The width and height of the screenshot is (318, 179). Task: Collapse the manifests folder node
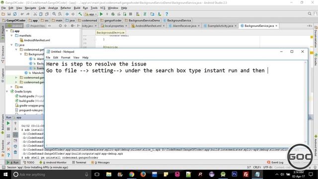12,35
